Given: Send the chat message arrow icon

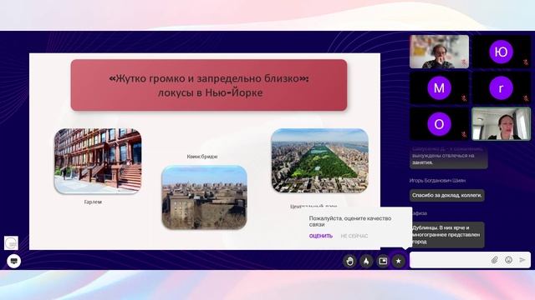Looking at the screenshot, I should point(522,260).
